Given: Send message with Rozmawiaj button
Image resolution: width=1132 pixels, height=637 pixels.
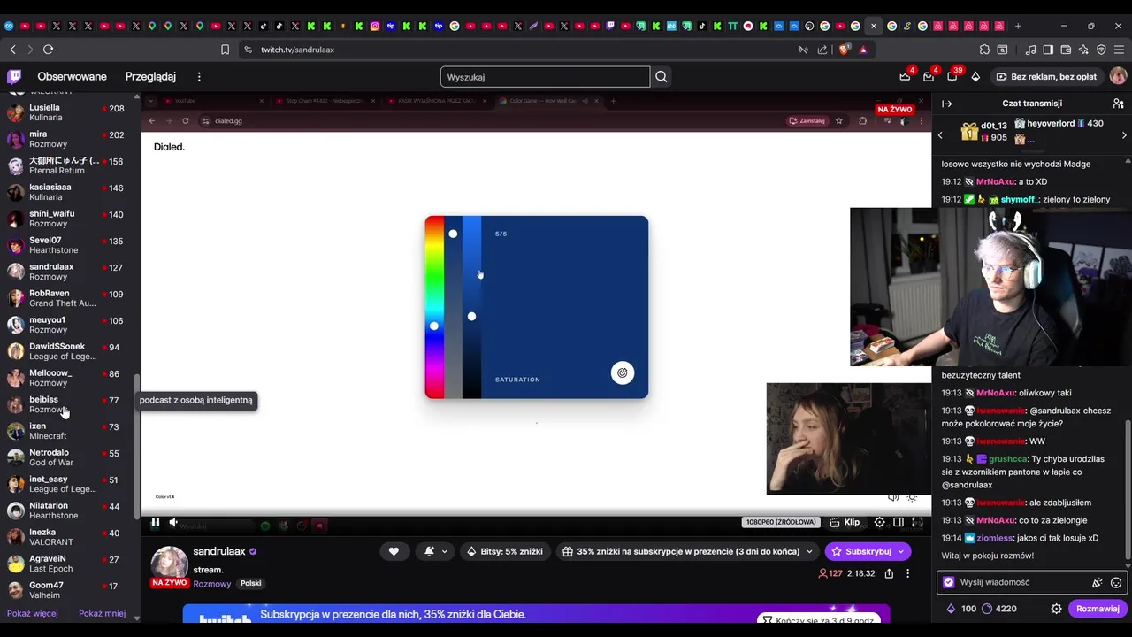Looking at the screenshot, I should coord(1098,609).
